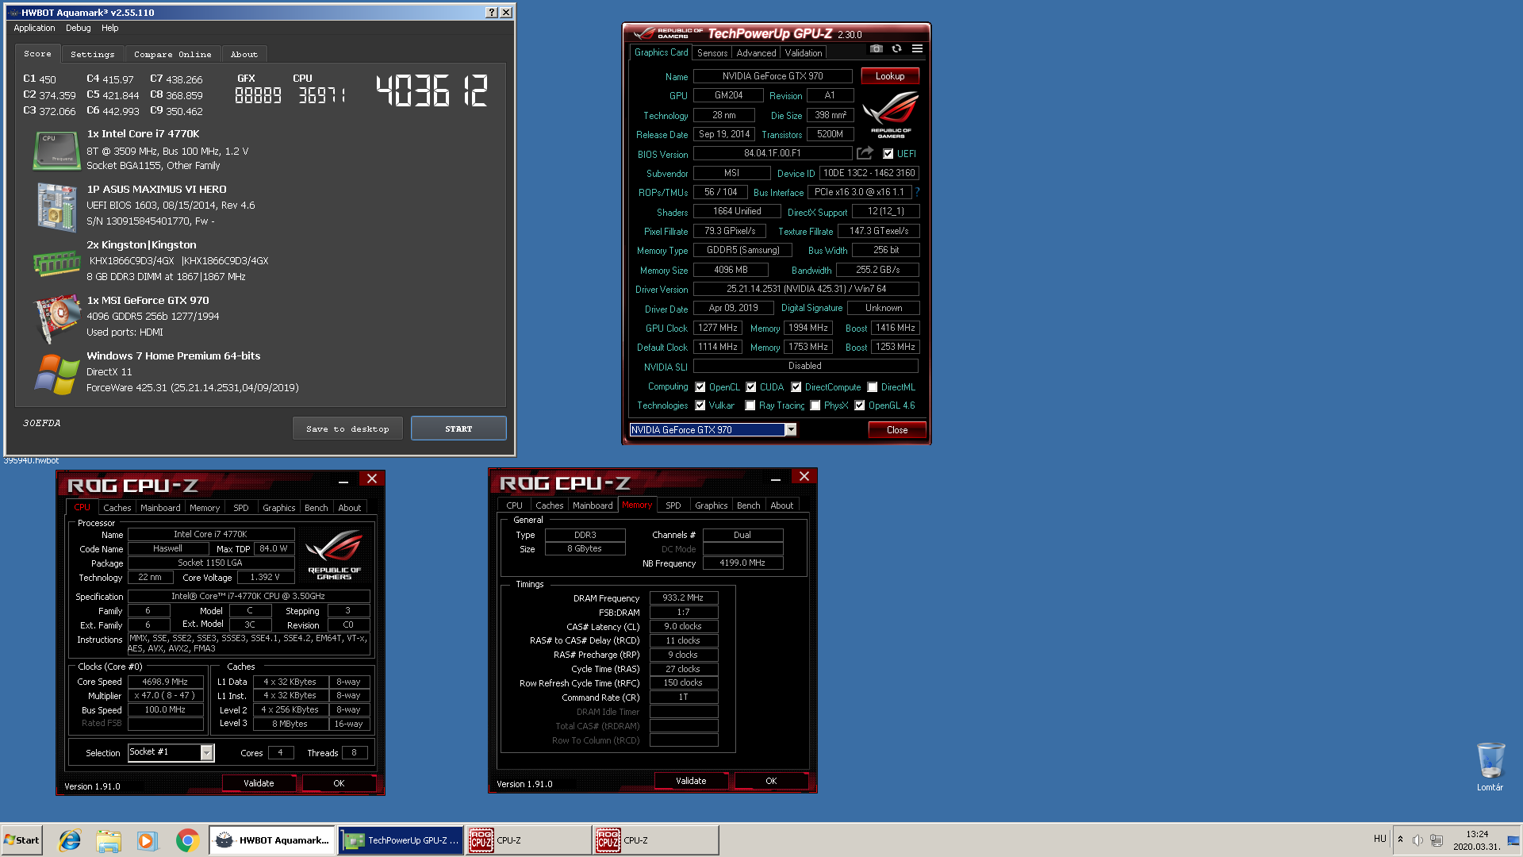Open Bench tab in left CPU-Z window
The width and height of the screenshot is (1523, 857).
[316, 508]
